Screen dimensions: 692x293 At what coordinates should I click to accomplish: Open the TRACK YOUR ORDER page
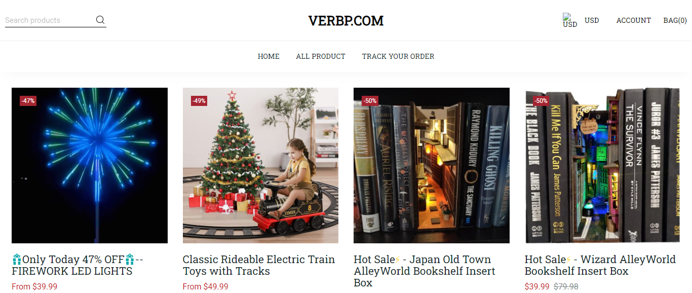click(x=398, y=56)
